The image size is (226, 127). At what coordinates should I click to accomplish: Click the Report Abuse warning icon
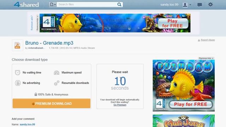click(199, 40)
